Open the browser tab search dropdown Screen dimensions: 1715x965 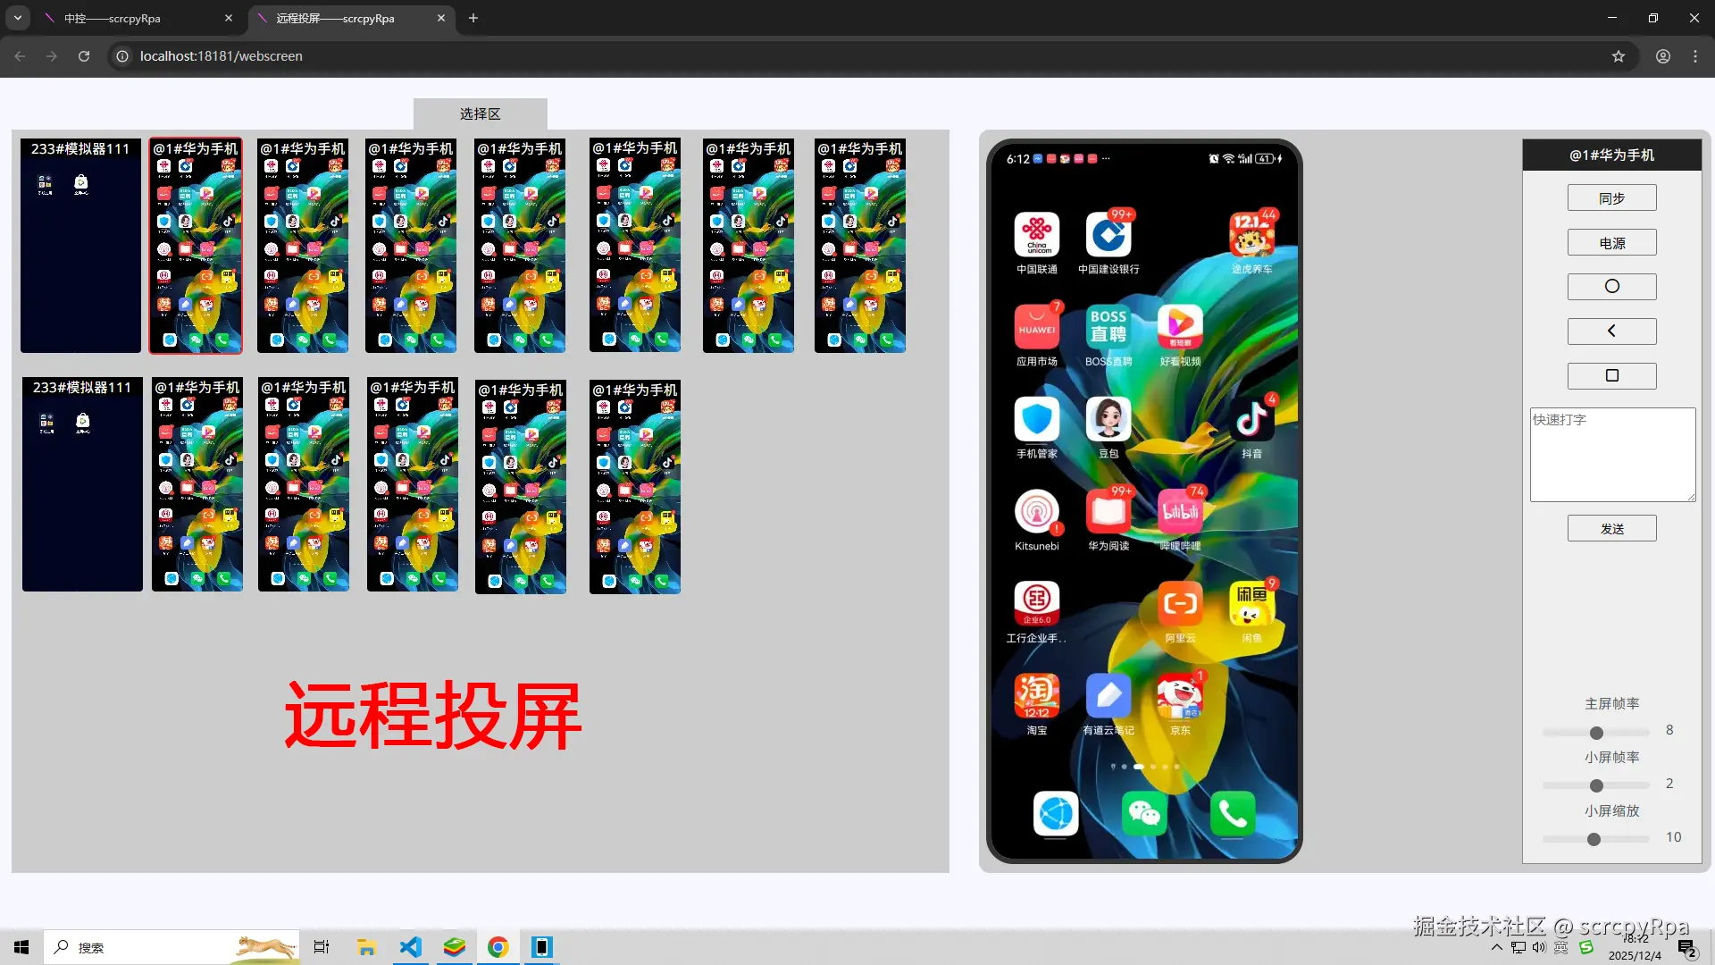(18, 18)
